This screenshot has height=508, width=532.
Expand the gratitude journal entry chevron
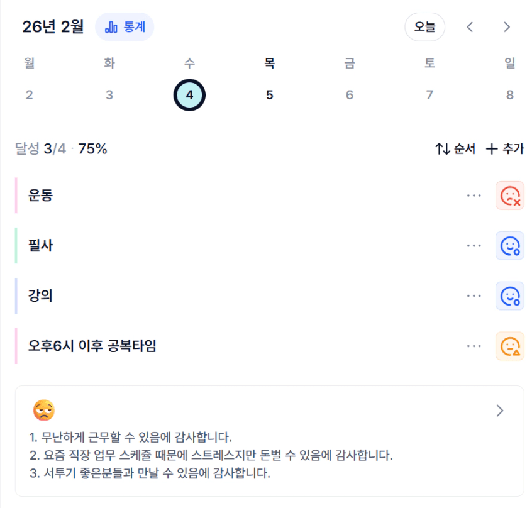tap(500, 411)
